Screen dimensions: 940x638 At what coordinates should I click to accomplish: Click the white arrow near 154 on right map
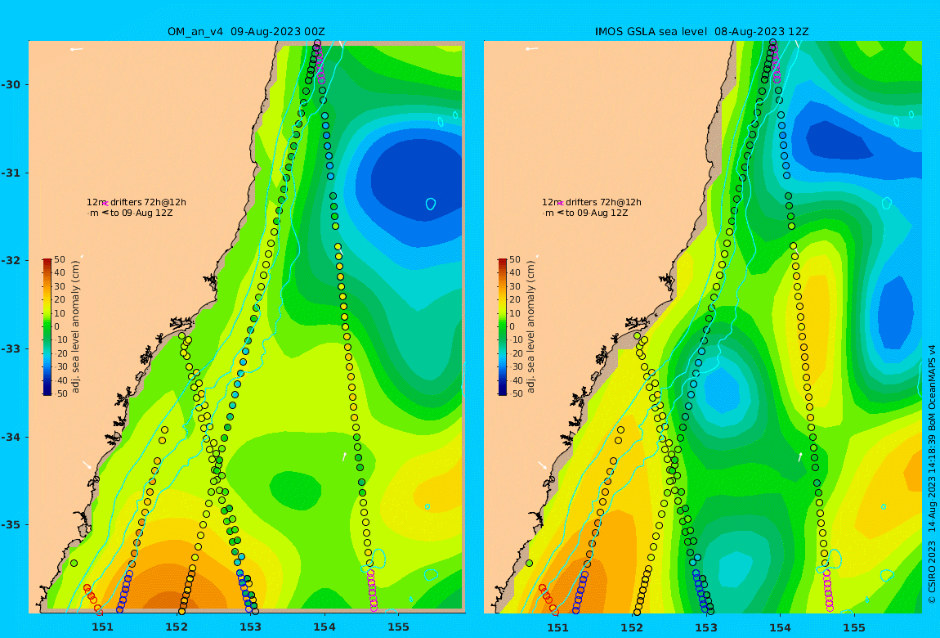[x=799, y=456]
